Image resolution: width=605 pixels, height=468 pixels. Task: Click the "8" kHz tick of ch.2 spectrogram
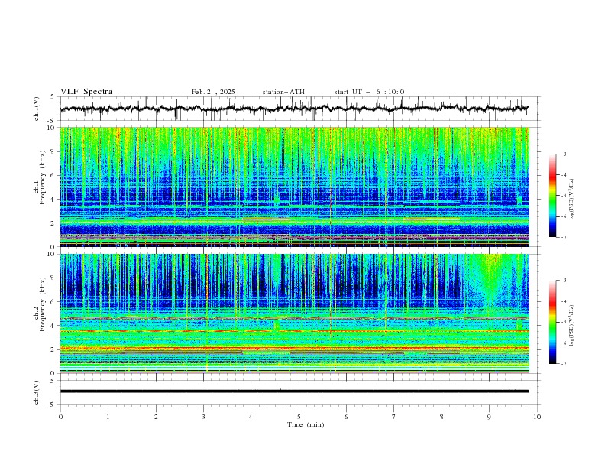point(54,278)
